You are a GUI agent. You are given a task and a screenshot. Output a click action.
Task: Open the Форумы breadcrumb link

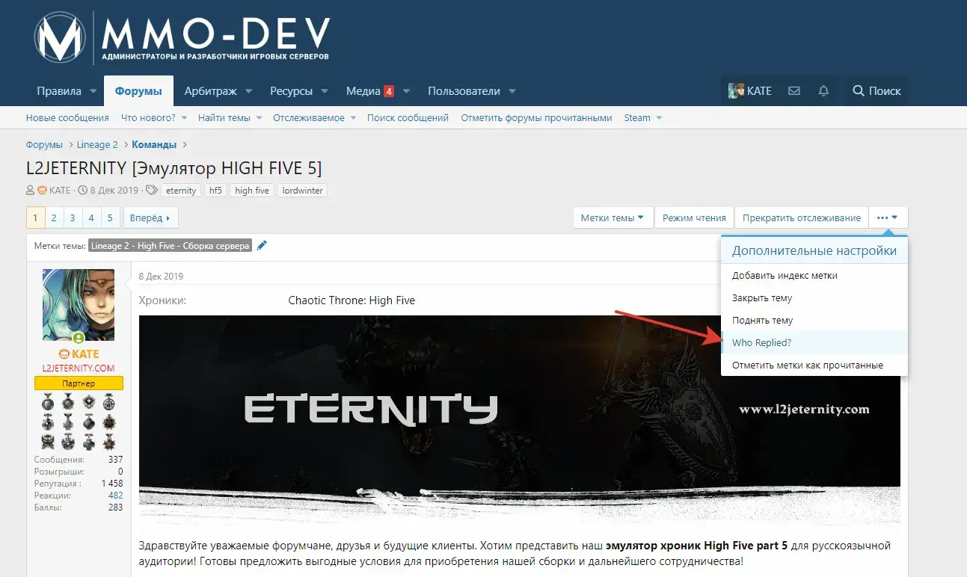pyautogui.click(x=44, y=145)
